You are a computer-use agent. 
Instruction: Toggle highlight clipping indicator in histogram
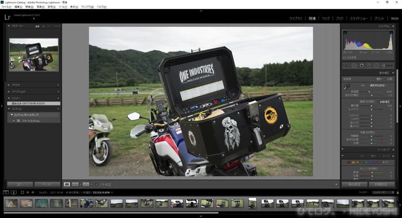point(391,33)
